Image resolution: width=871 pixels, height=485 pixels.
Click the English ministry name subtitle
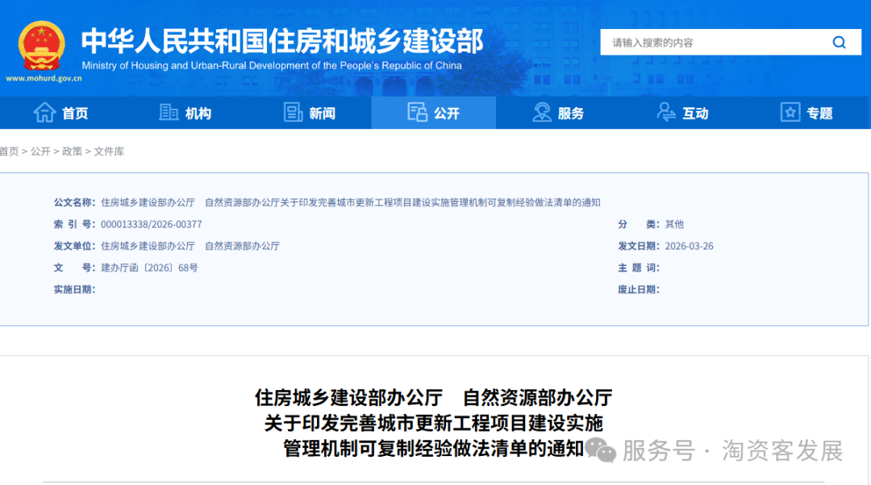[272, 65]
